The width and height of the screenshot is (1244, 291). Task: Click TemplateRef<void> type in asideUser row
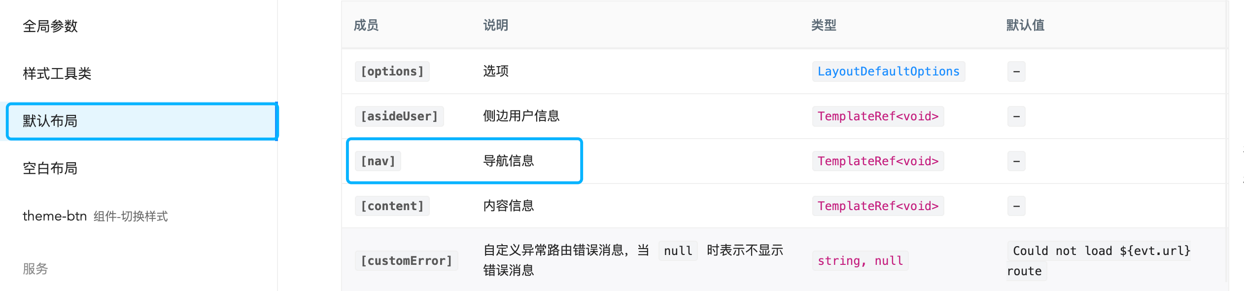[x=878, y=116]
